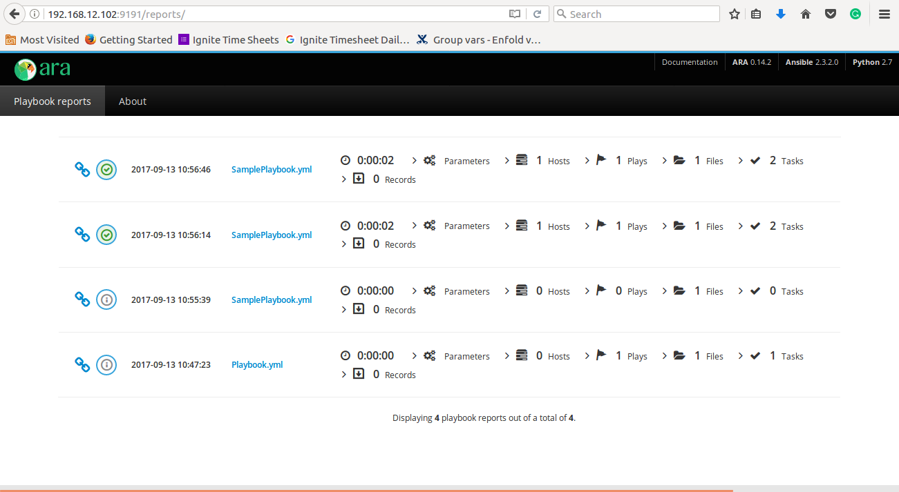The height and width of the screenshot is (492, 899).
Task: Open Plays flag icon for Playbook.yml report
Action: pyautogui.click(x=601, y=355)
